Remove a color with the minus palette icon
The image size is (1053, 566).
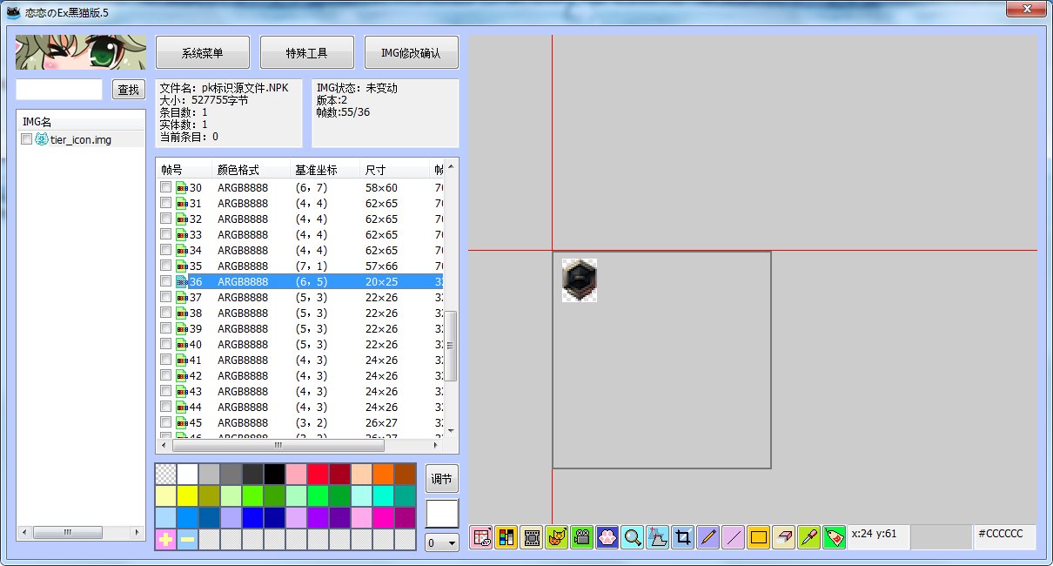[187, 540]
